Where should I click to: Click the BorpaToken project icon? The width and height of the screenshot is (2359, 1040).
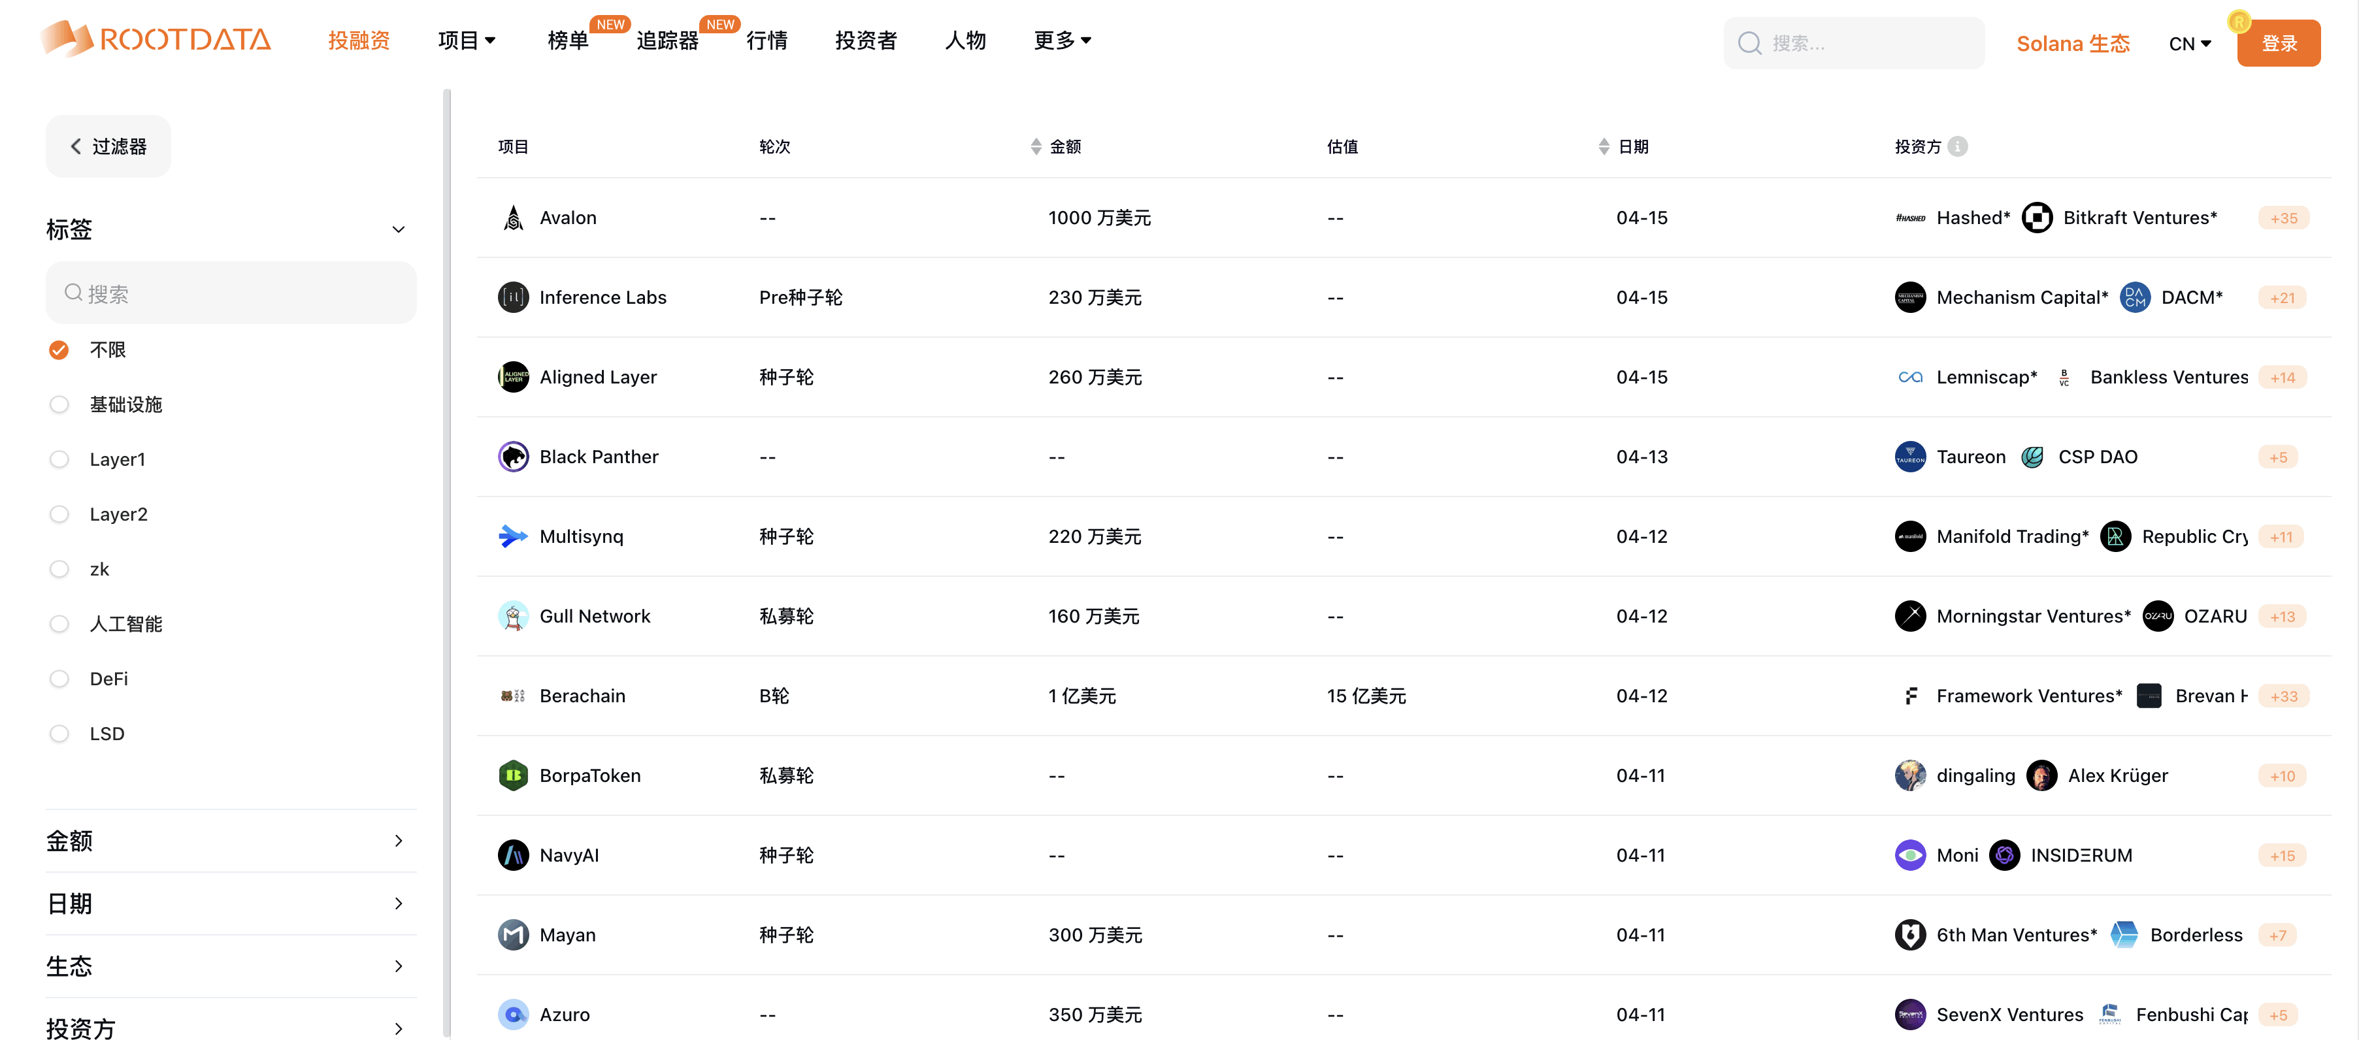tap(513, 775)
